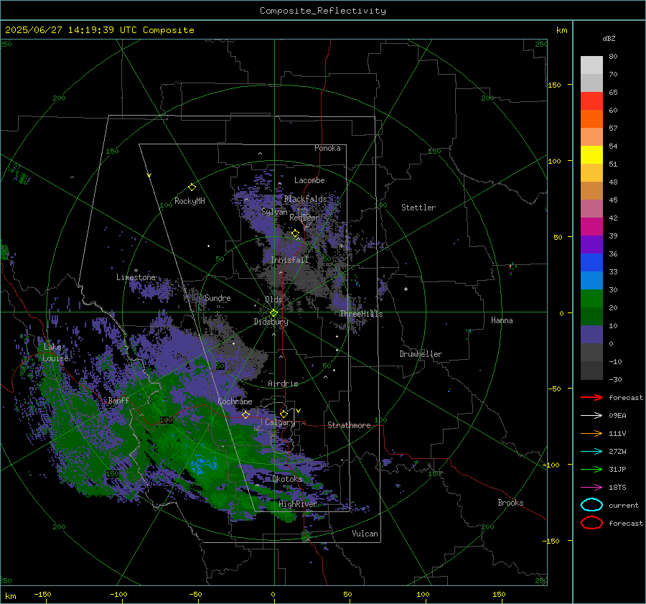This screenshot has width=646, height=604.
Task: Click the Innisfail city label
Action: tap(290, 260)
